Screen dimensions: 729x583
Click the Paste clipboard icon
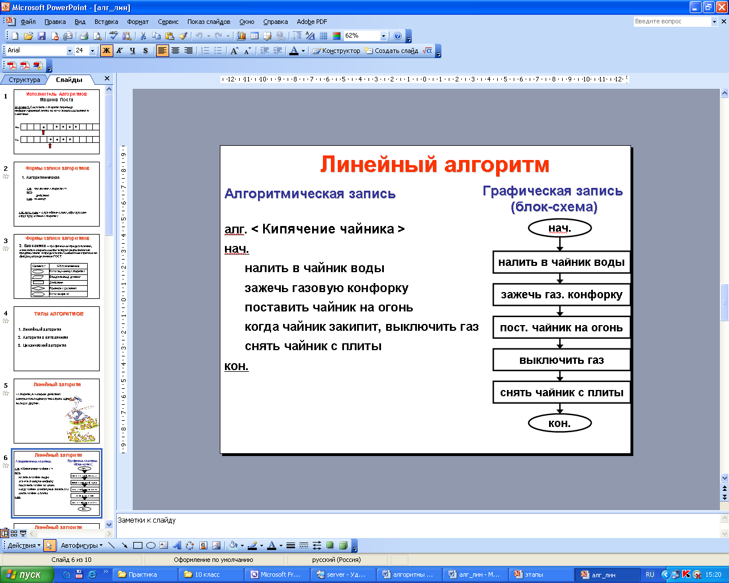click(x=169, y=36)
